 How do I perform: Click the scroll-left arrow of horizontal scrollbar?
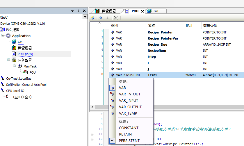tap(92, 107)
